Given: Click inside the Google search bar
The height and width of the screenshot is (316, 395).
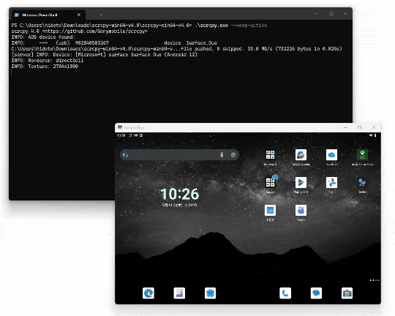Looking at the screenshot, I should pyautogui.click(x=179, y=155).
